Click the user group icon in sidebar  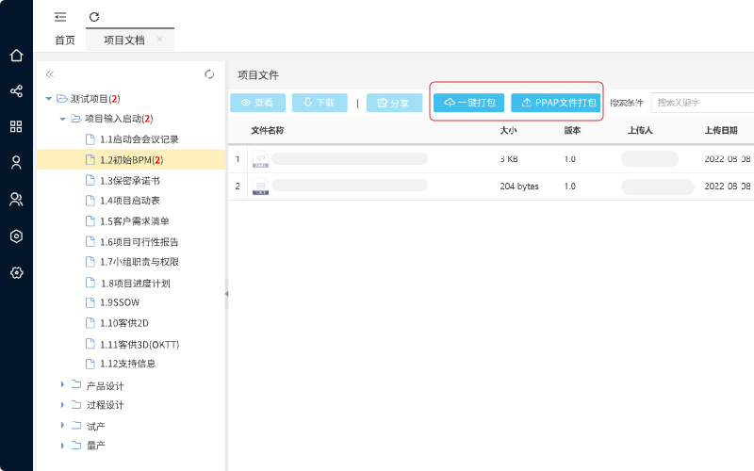pos(16,199)
